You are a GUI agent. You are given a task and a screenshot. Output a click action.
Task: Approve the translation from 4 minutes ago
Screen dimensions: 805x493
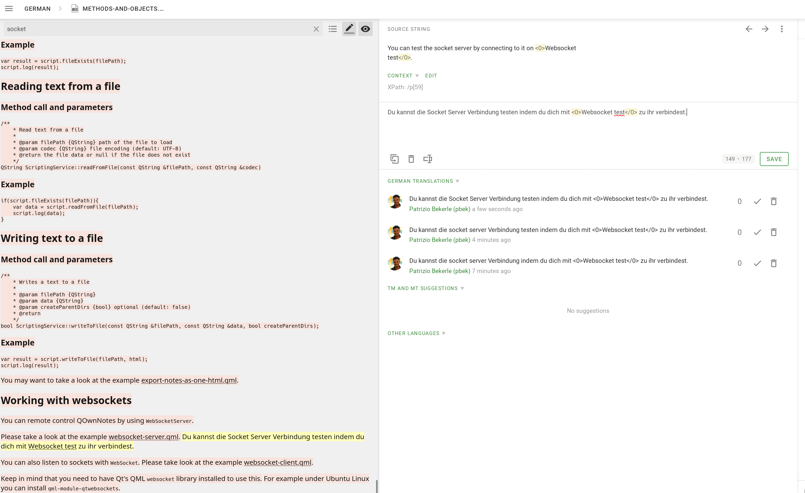pos(757,232)
